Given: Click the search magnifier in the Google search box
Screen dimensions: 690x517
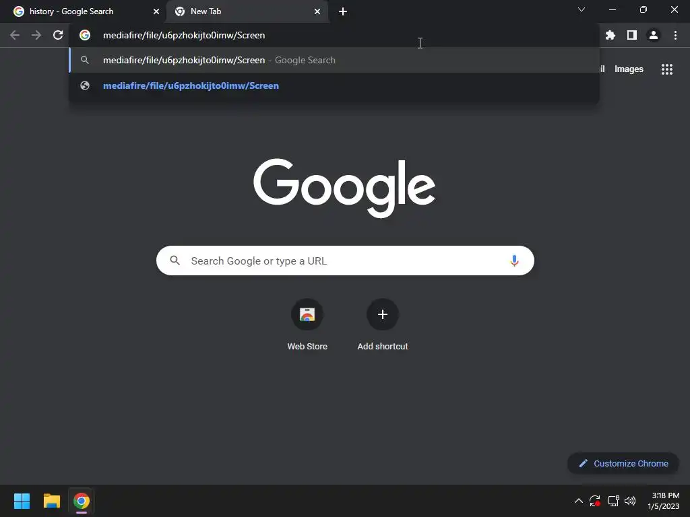Looking at the screenshot, I should pos(175,261).
